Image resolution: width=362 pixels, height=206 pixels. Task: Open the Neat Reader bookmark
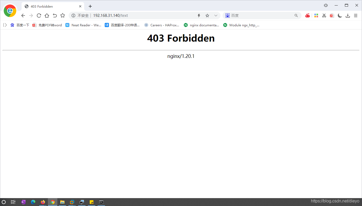pos(83,25)
